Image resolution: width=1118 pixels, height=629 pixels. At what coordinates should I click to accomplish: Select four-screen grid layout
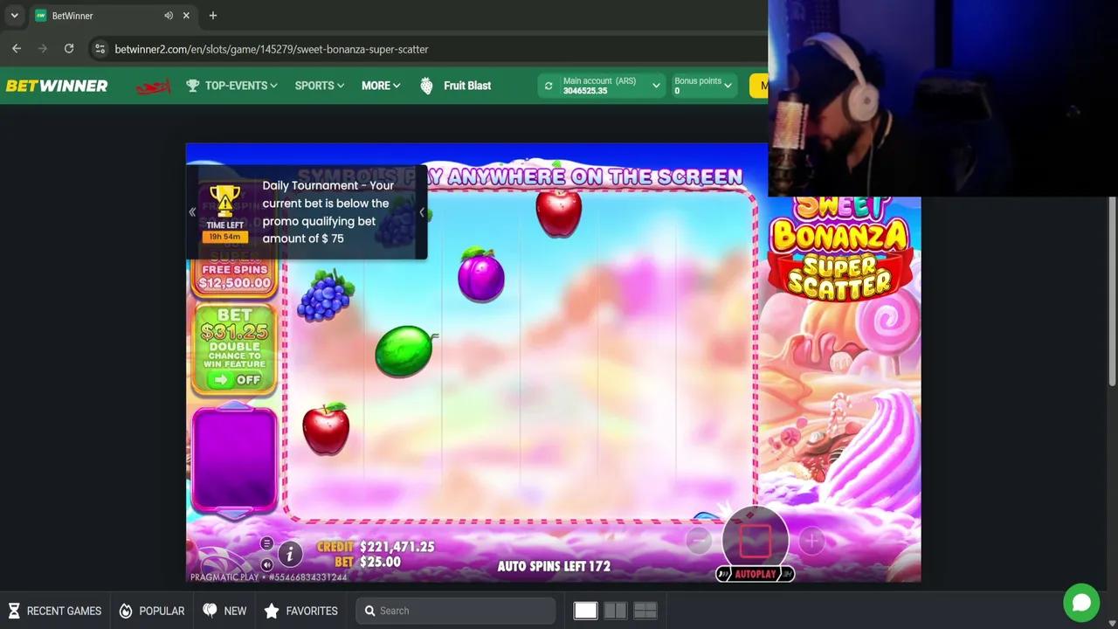click(x=645, y=611)
